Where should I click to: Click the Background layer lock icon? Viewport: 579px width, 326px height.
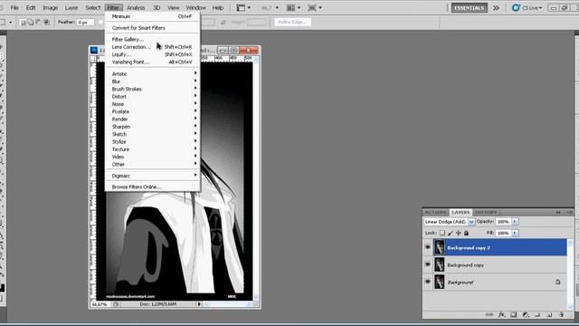tap(557, 282)
